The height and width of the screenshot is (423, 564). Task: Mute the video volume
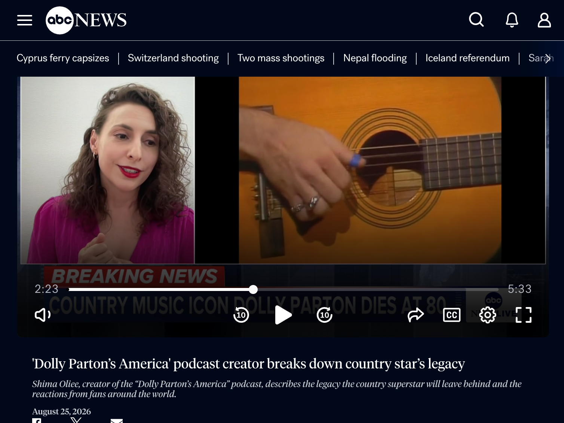coord(43,315)
